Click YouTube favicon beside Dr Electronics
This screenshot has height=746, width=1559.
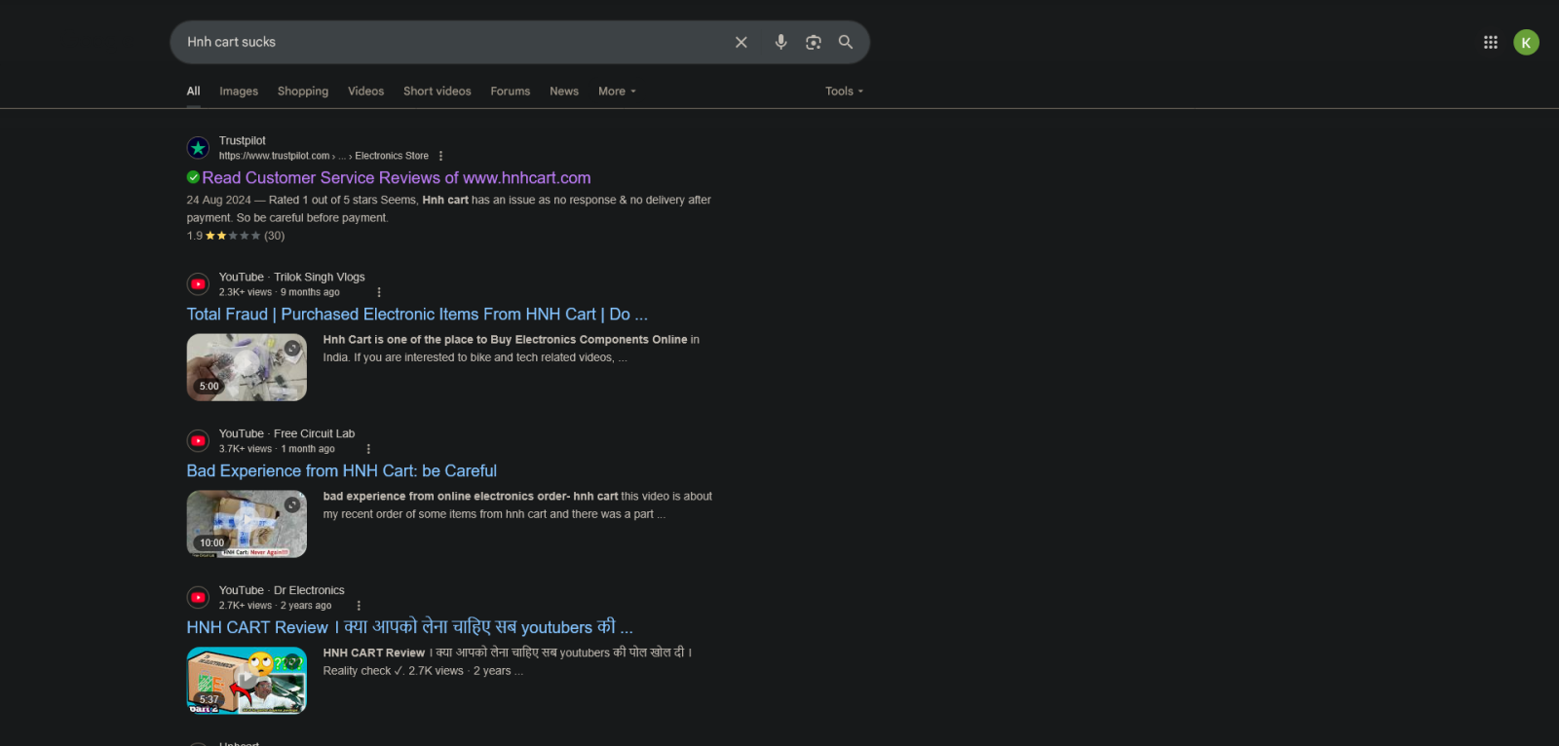198,598
